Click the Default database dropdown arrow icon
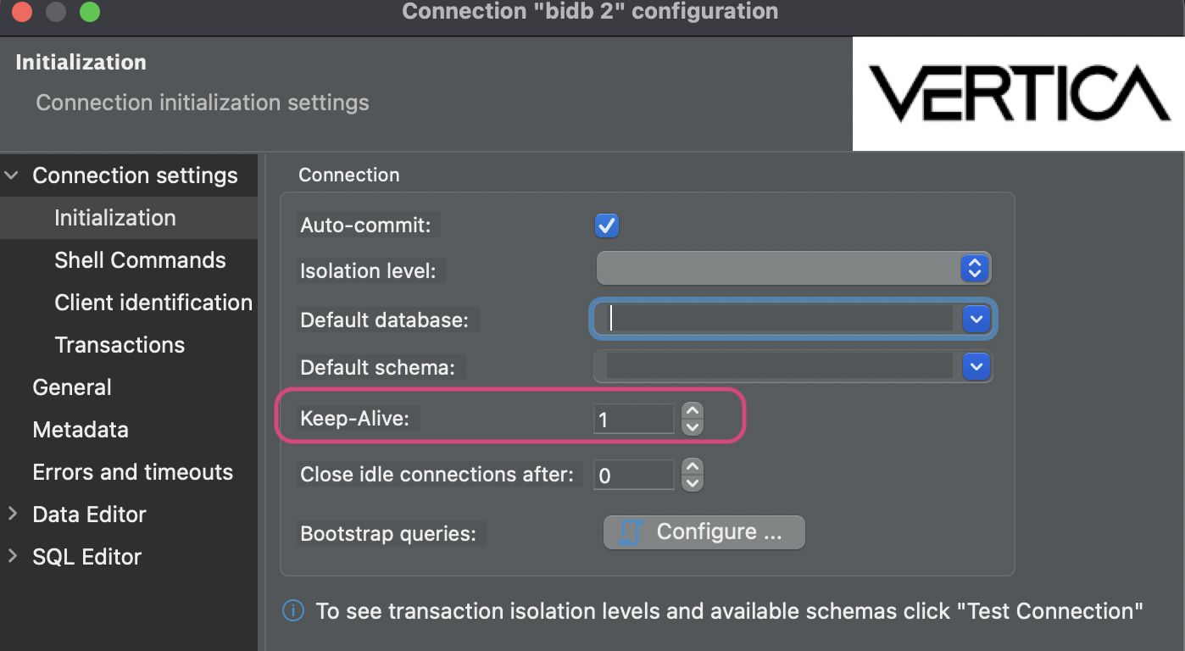This screenshot has width=1185, height=651. tap(976, 319)
